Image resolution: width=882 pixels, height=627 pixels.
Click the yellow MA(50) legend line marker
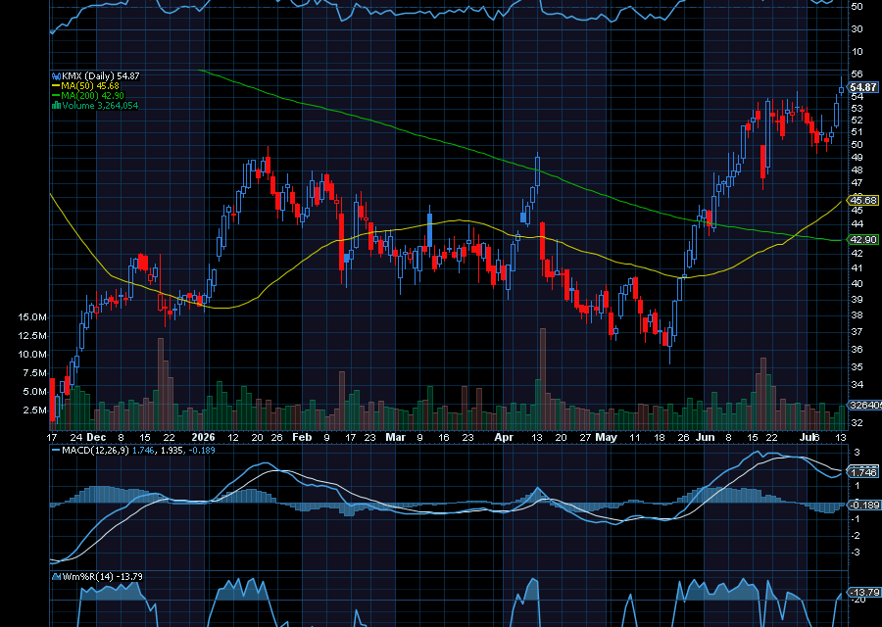click(56, 86)
